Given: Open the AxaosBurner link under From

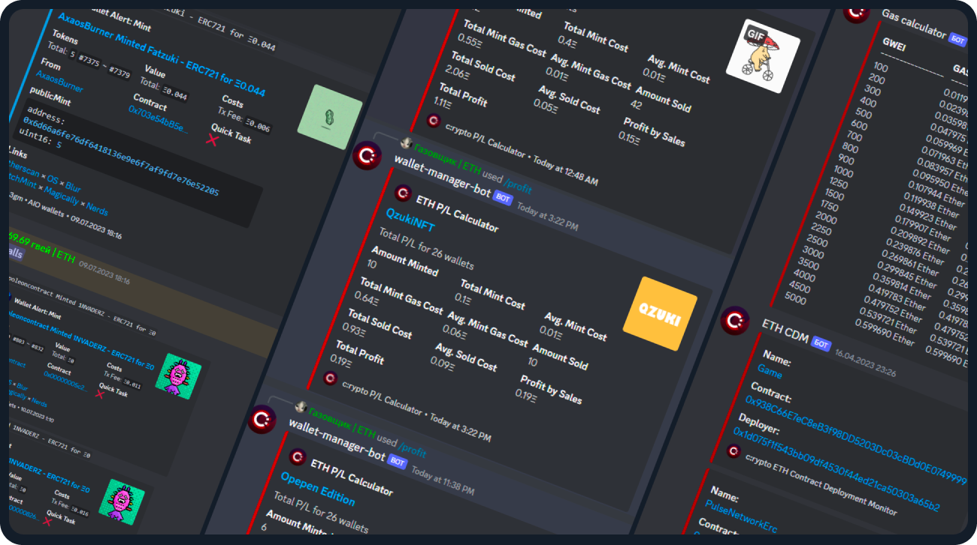Looking at the screenshot, I should pyautogui.click(x=59, y=82).
